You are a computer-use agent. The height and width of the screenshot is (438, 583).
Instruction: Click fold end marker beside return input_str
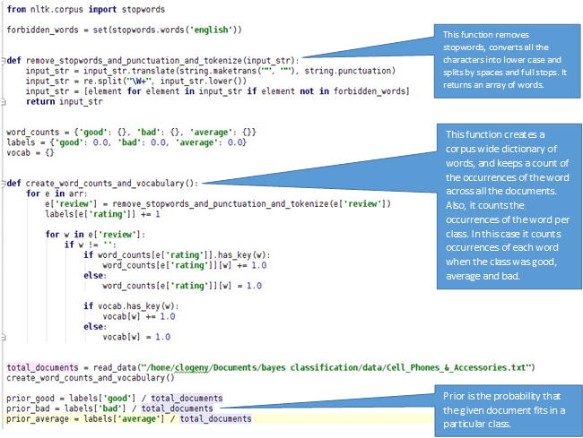(4, 101)
